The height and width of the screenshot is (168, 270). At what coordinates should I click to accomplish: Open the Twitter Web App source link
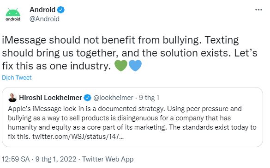point(108,159)
